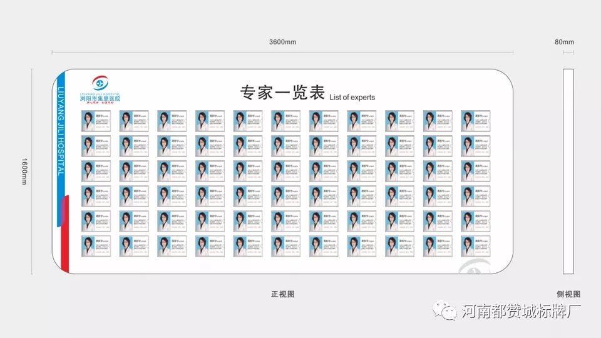
Task: Select the 1600mm height dimension label
Action: tap(24, 171)
